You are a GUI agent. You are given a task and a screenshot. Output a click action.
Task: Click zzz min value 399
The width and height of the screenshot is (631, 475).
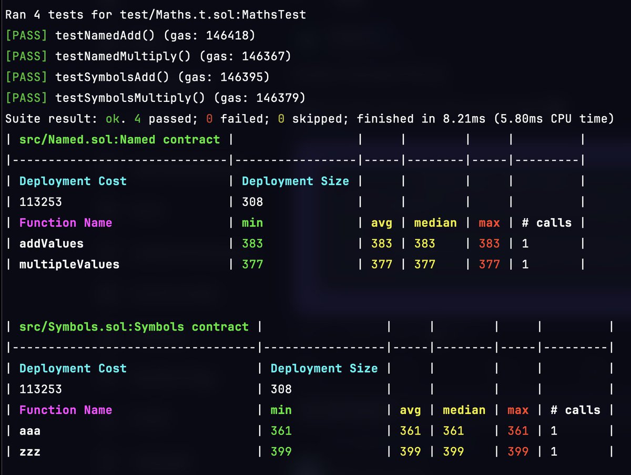(281, 451)
